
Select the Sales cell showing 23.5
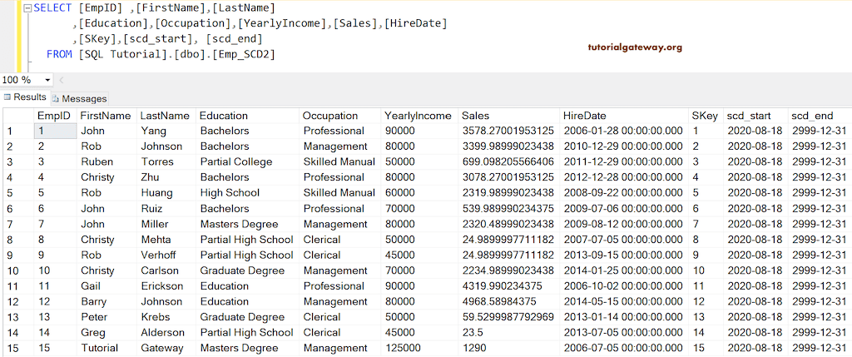coord(474,332)
